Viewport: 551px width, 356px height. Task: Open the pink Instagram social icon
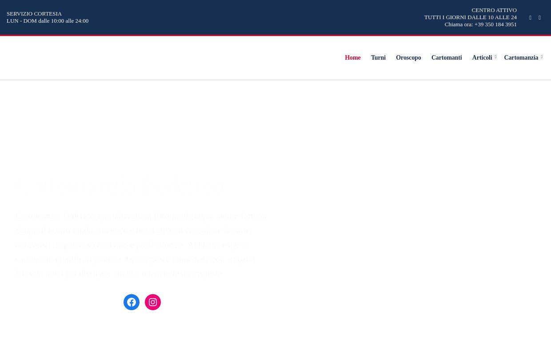pyautogui.click(x=153, y=302)
